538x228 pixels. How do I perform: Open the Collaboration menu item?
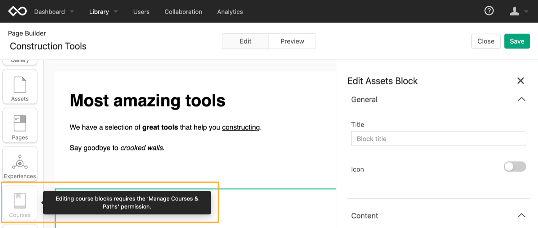click(x=184, y=12)
